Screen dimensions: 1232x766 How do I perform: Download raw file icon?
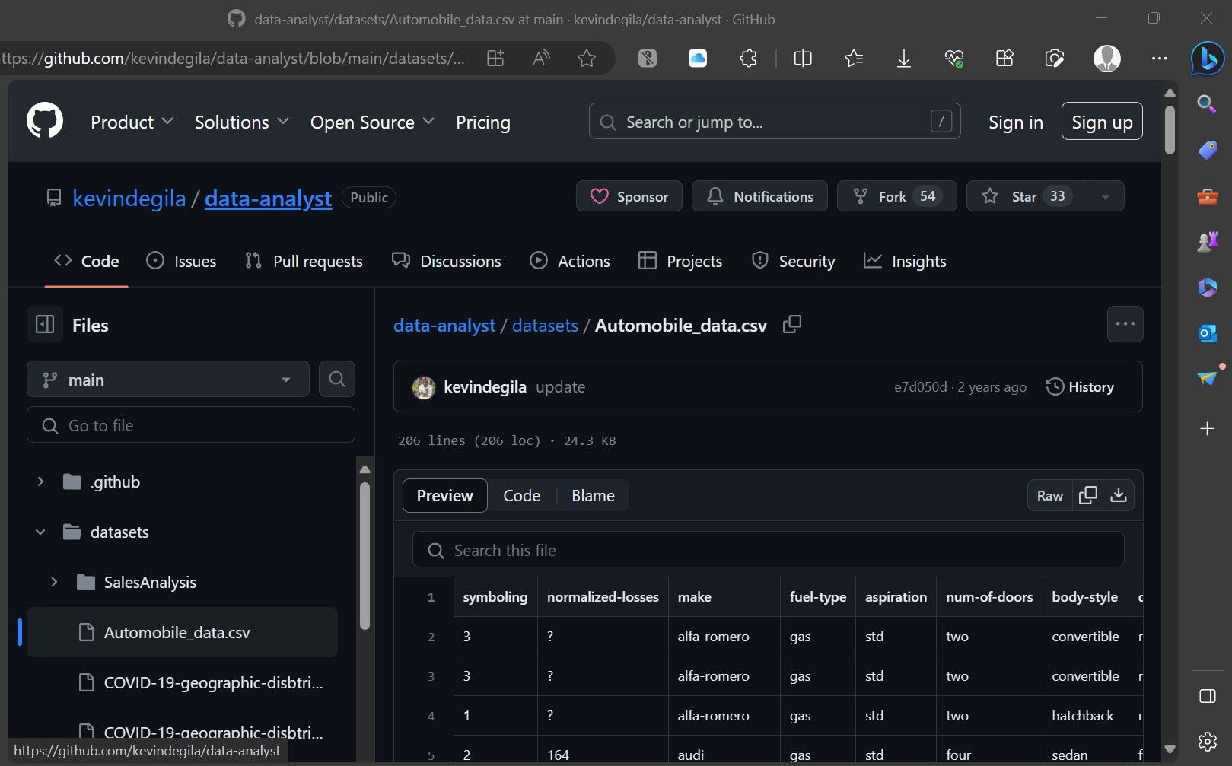pyautogui.click(x=1119, y=495)
